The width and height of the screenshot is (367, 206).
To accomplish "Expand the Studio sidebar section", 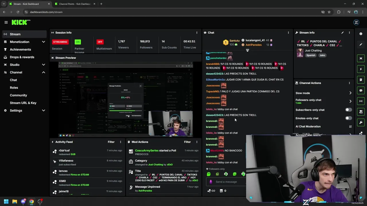I will 44,65.
